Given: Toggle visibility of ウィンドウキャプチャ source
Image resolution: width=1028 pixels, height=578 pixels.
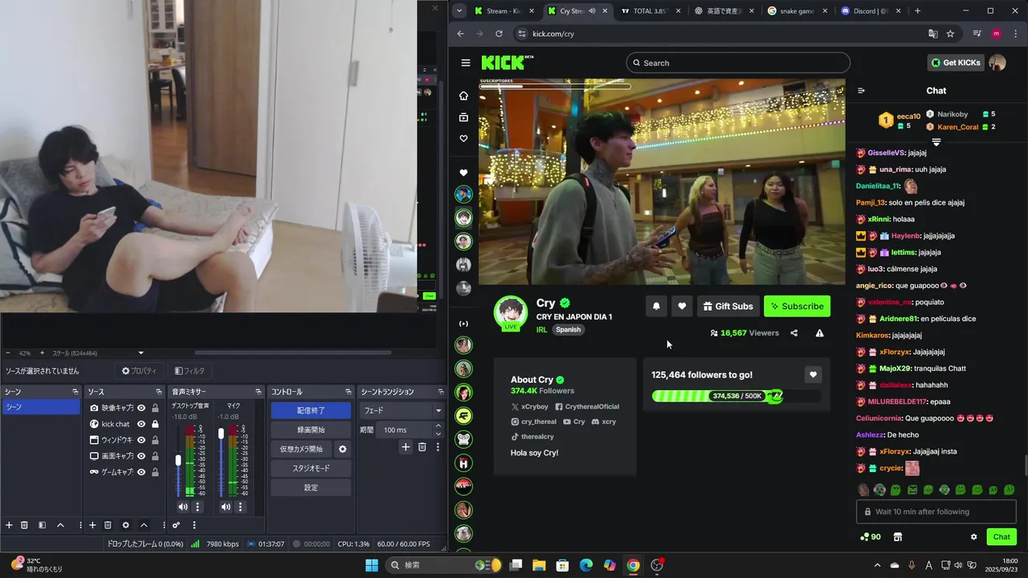Looking at the screenshot, I should pyautogui.click(x=141, y=440).
